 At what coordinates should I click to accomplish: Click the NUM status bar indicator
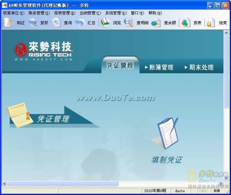tap(217, 191)
